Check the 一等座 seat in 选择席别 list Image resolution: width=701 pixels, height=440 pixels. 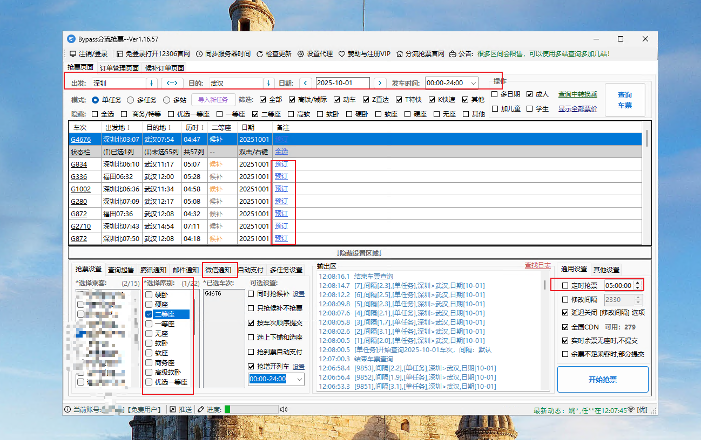coord(149,324)
